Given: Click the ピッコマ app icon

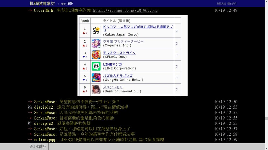Looking at the screenshot, I should click(x=96, y=31).
